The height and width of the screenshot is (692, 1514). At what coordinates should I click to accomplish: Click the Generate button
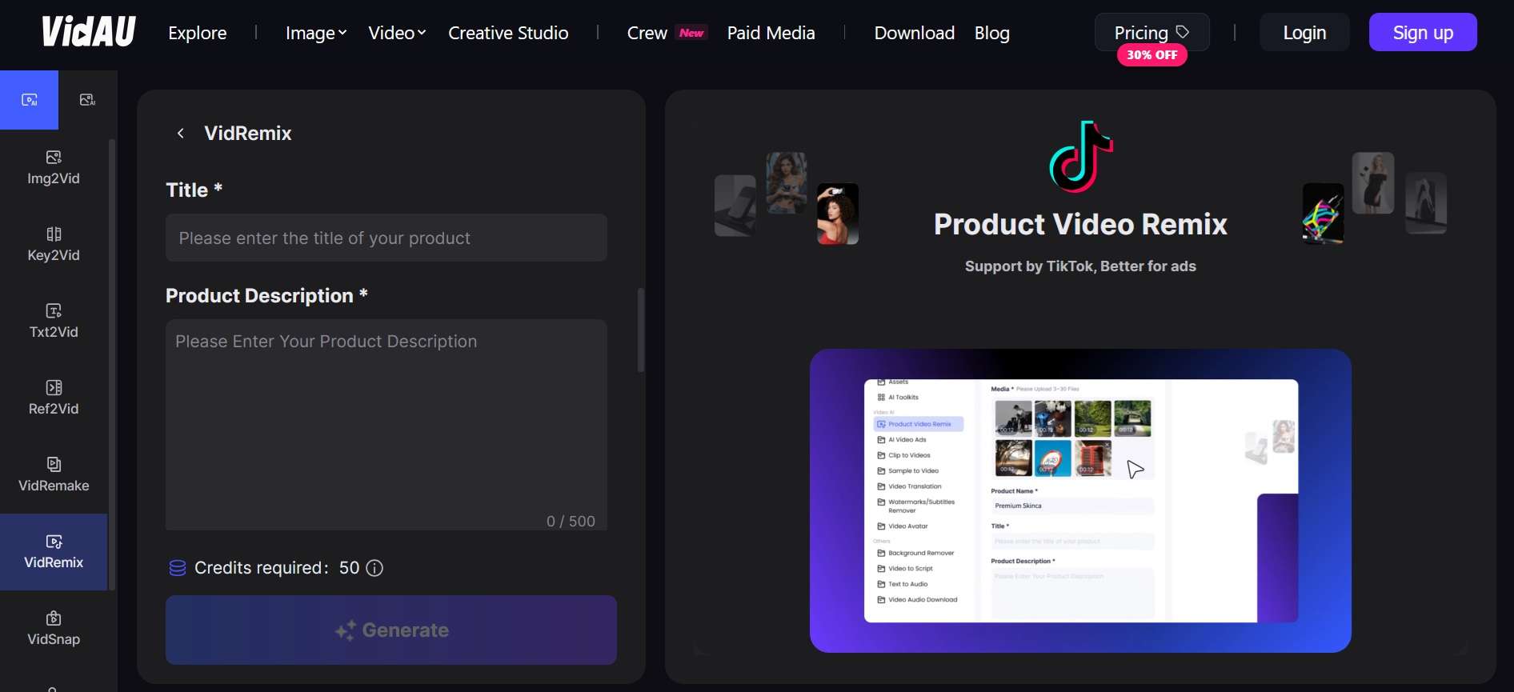(391, 630)
